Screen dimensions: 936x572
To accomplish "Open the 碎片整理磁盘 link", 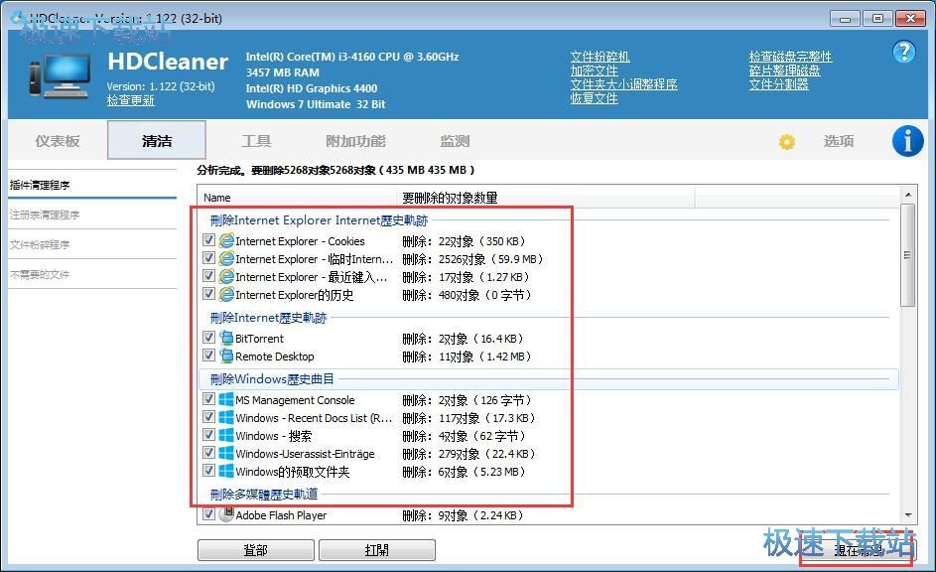I will pyautogui.click(x=784, y=71).
